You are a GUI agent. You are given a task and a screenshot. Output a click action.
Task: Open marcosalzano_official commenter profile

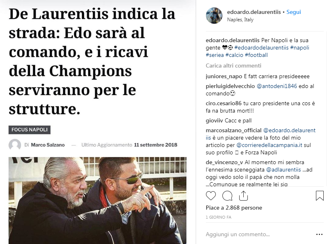point(233,131)
